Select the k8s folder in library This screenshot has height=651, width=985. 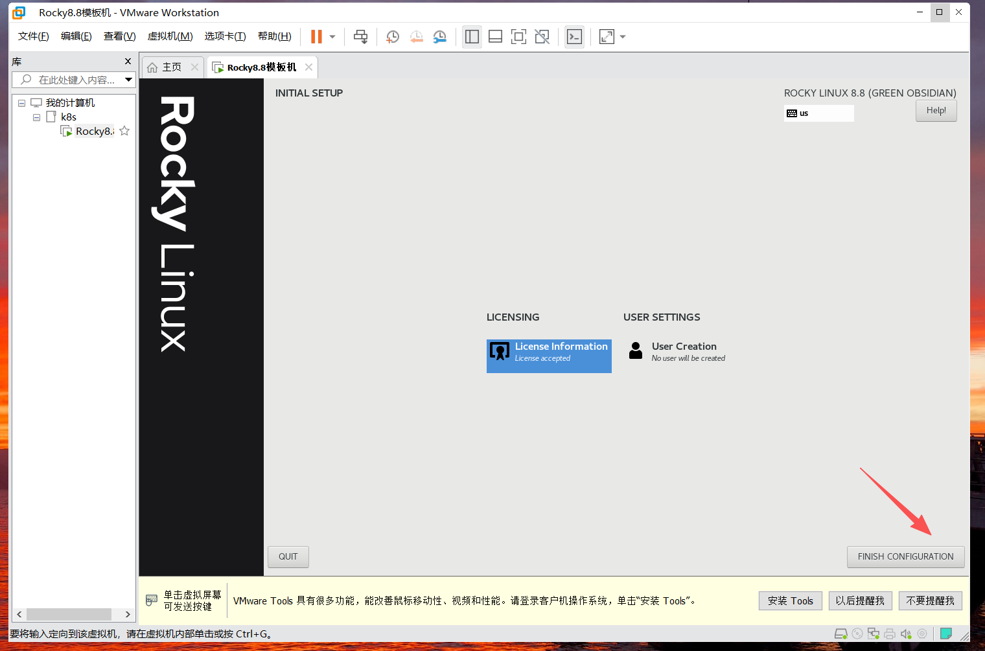tap(69, 117)
